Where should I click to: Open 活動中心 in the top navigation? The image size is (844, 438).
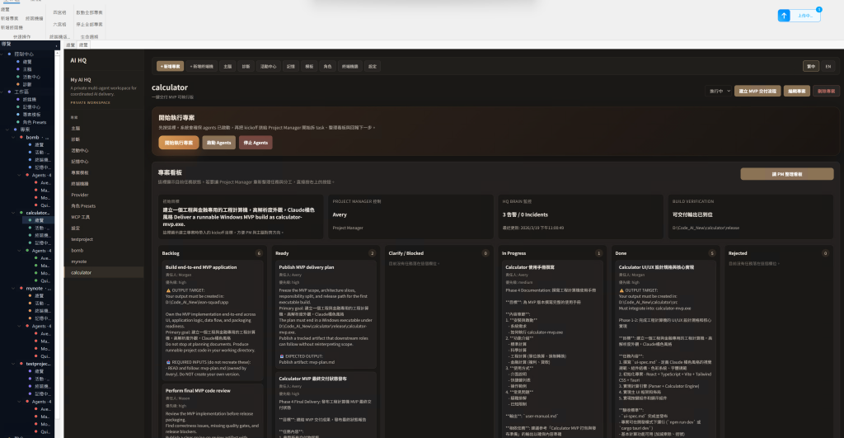[268, 66]
